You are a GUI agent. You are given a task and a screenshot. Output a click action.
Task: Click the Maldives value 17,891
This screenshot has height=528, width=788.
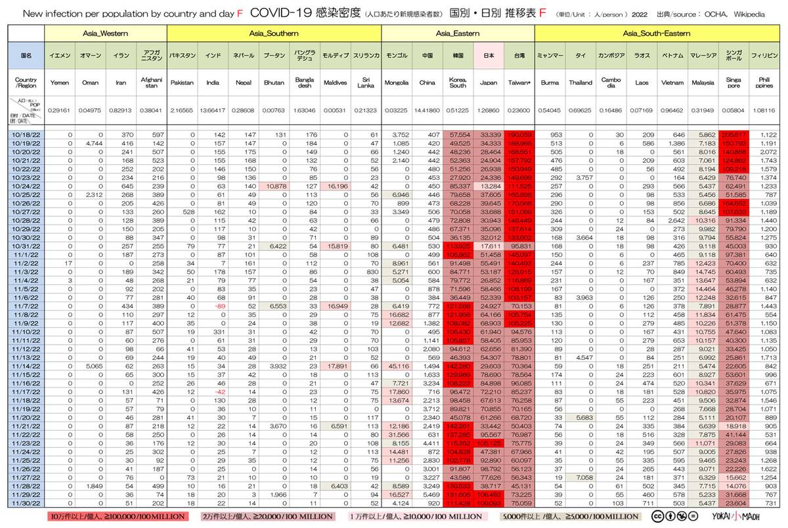coord(338,368)
